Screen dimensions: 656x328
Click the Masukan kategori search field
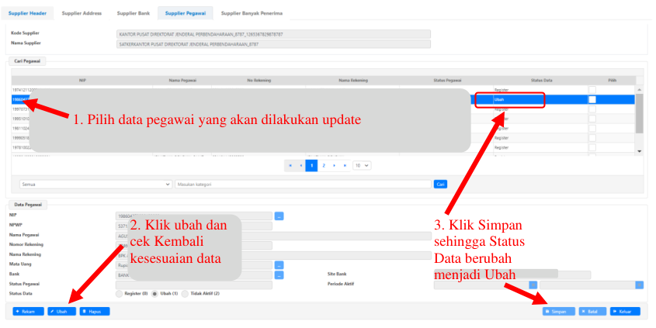point(303,184)
